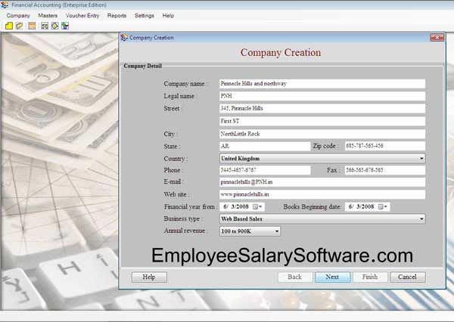Open the Books Beginning date picker
This screenshot has width=454, height=322.
tap(383, 207)
